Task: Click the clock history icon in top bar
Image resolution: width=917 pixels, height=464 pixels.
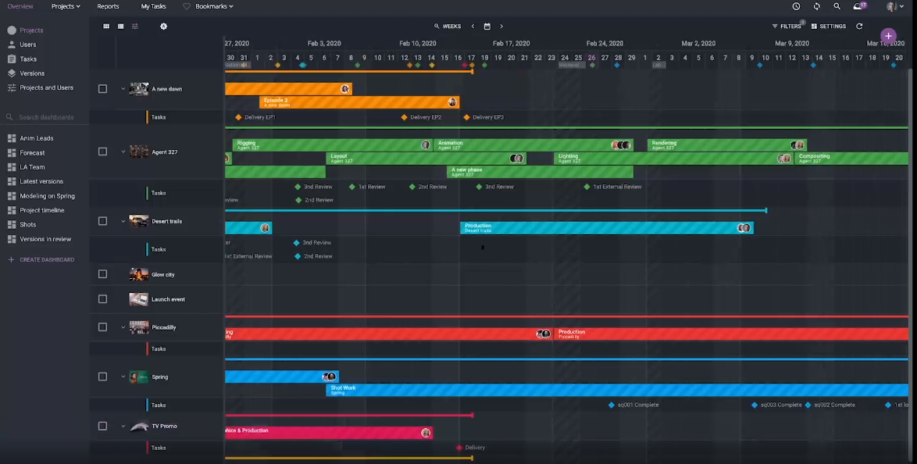Action: [796, 6]
